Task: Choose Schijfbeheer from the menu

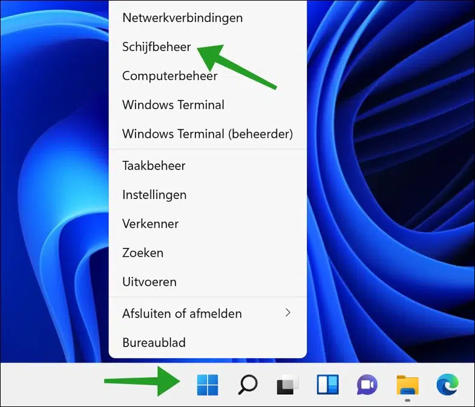Action: click(208, 47)
